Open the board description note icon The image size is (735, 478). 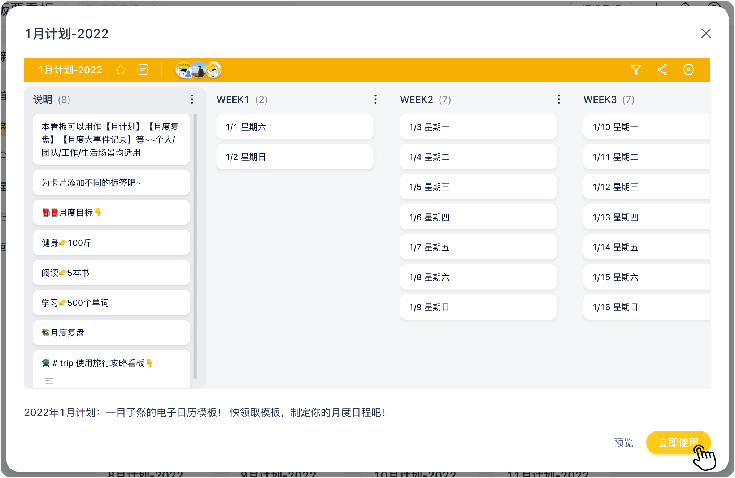click(x=143, y=70)
